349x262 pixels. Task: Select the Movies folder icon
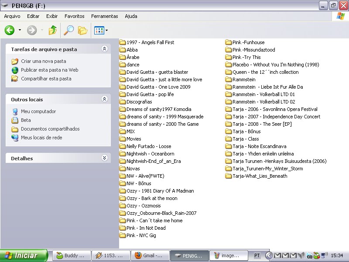coord(123,139)
